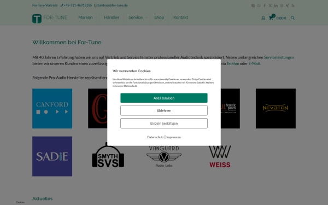Screen dimensions: 328x205
Task: Open the RSS feed icon
Action: 293,5
